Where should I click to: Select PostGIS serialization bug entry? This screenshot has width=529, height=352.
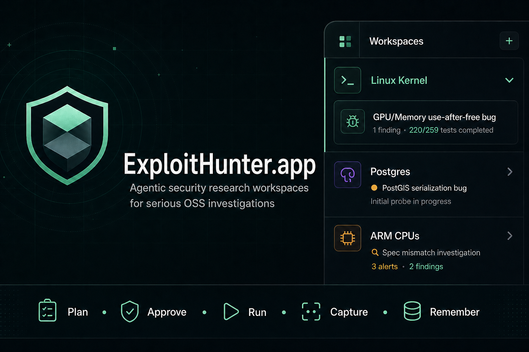tap(424, 188)
